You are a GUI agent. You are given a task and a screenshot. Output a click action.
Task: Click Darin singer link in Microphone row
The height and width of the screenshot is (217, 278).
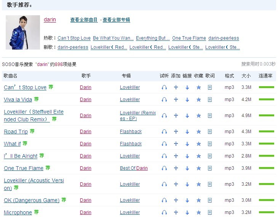pyautogui.click(x=86, y=212)
